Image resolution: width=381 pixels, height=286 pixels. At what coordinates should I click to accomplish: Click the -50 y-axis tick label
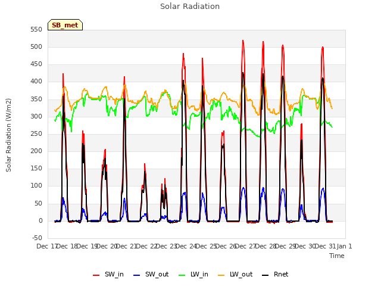pyautogui.click(x=37, y=238)
